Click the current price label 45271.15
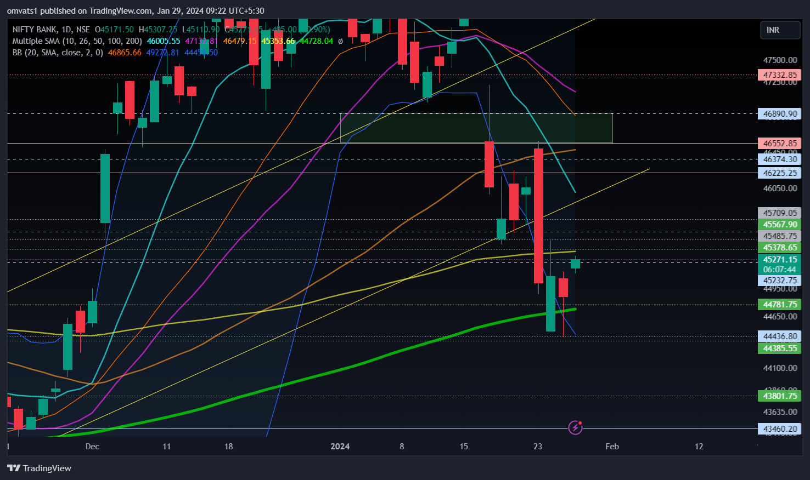 [x=780, y=260]
